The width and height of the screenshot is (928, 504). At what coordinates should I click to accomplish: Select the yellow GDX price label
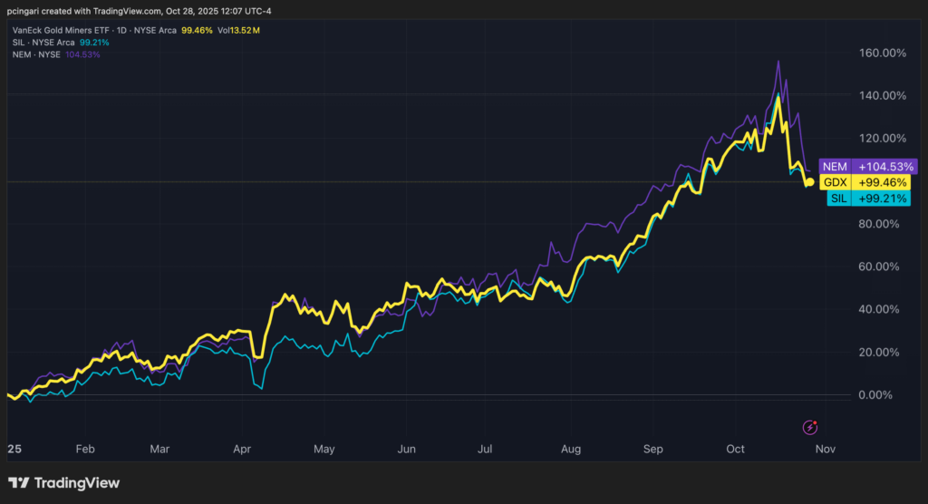click(x=867, y=182)
